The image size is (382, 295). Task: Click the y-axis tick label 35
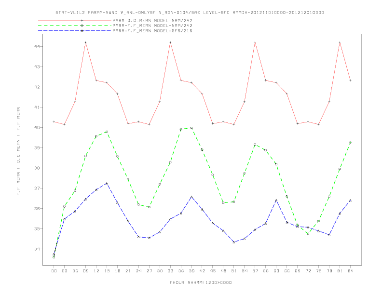coord(37,228)
